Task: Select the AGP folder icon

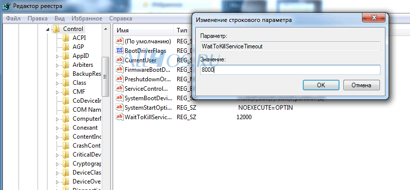Action: click(x=66, y=47)
